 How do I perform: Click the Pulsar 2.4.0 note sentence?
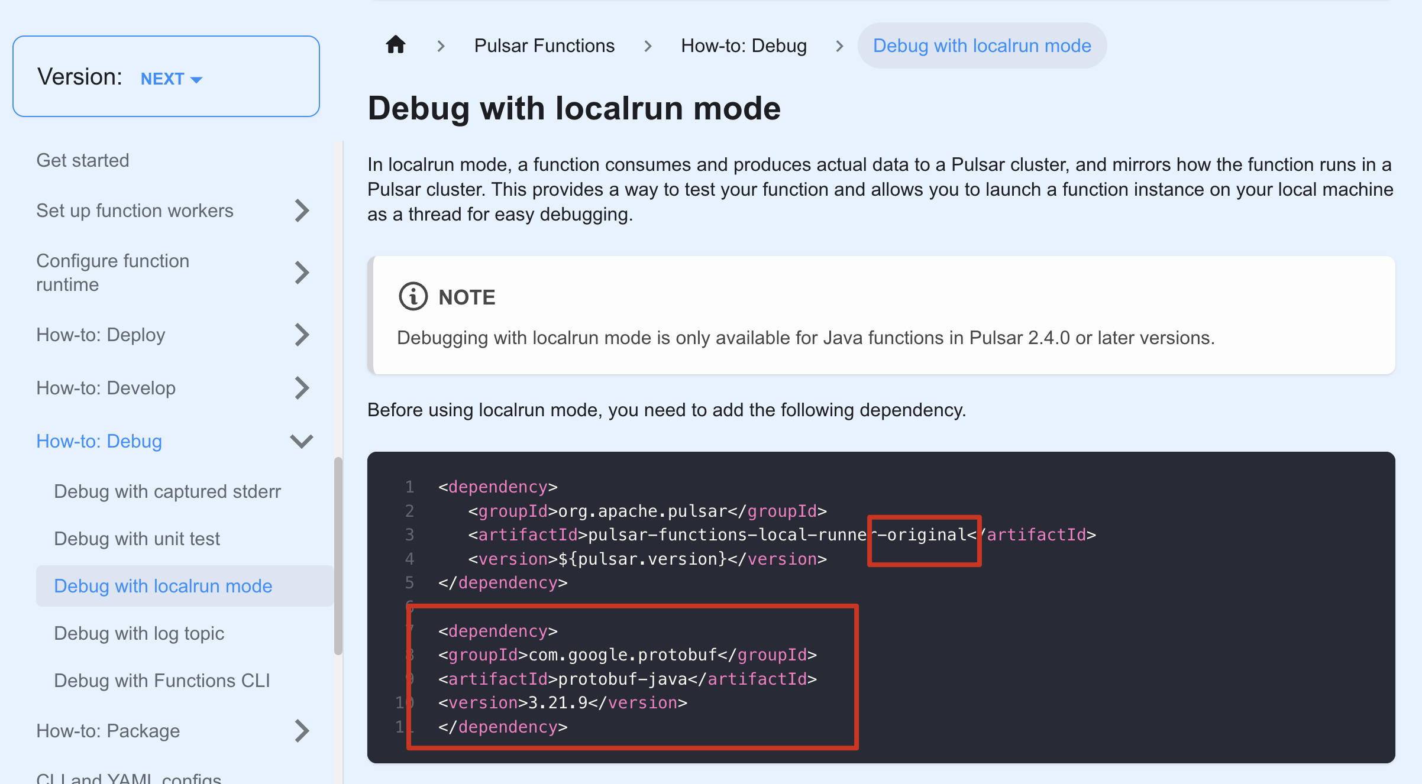coord(806,338)
